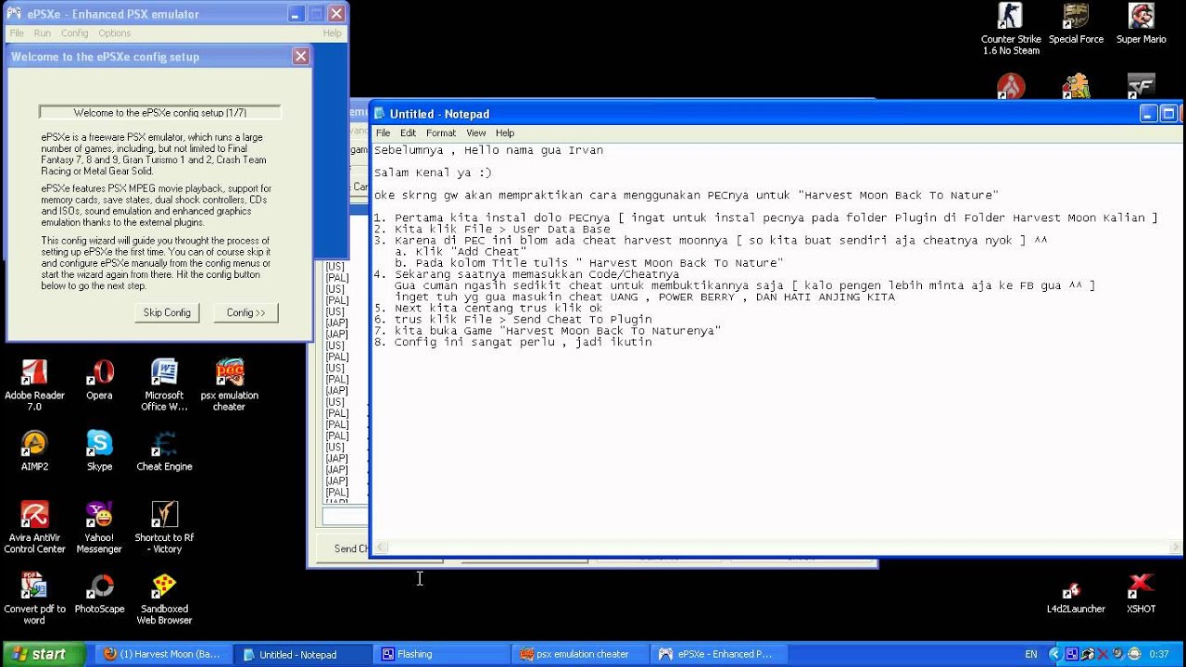Viewport: 1186px width, 667px height.
Task: Open ePSXe File menu
Action: click(x=17, y=33)
